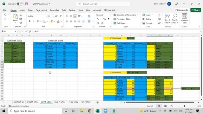Click the Accounting dollar format icon
The height and width of the screenshot is (114, 203).
(98, 19)
